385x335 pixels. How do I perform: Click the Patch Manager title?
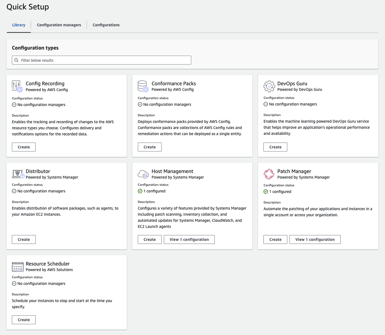click(x=294, y=171)
